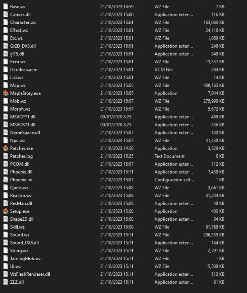Click the ZLZ.dll file icon

pyautogui.click(x=5, y=282)
